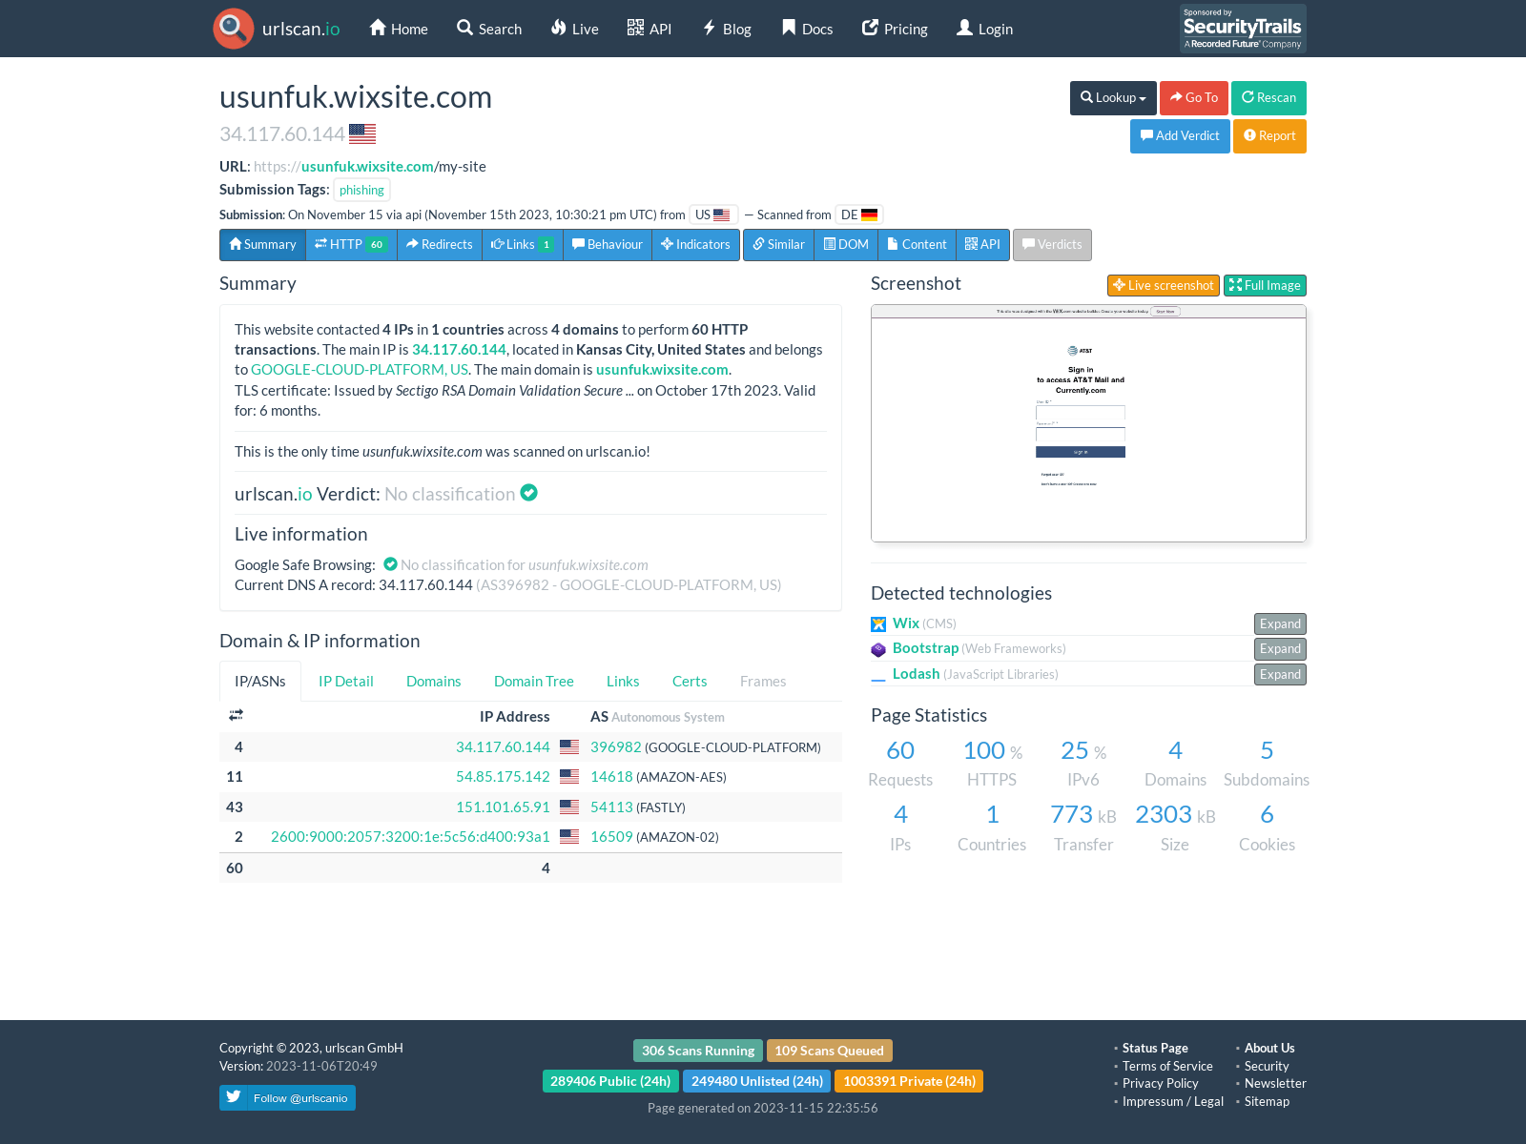Open IP 54.85.175.142 in the table
The image size is (1526, 1144).
coord(503,777)
